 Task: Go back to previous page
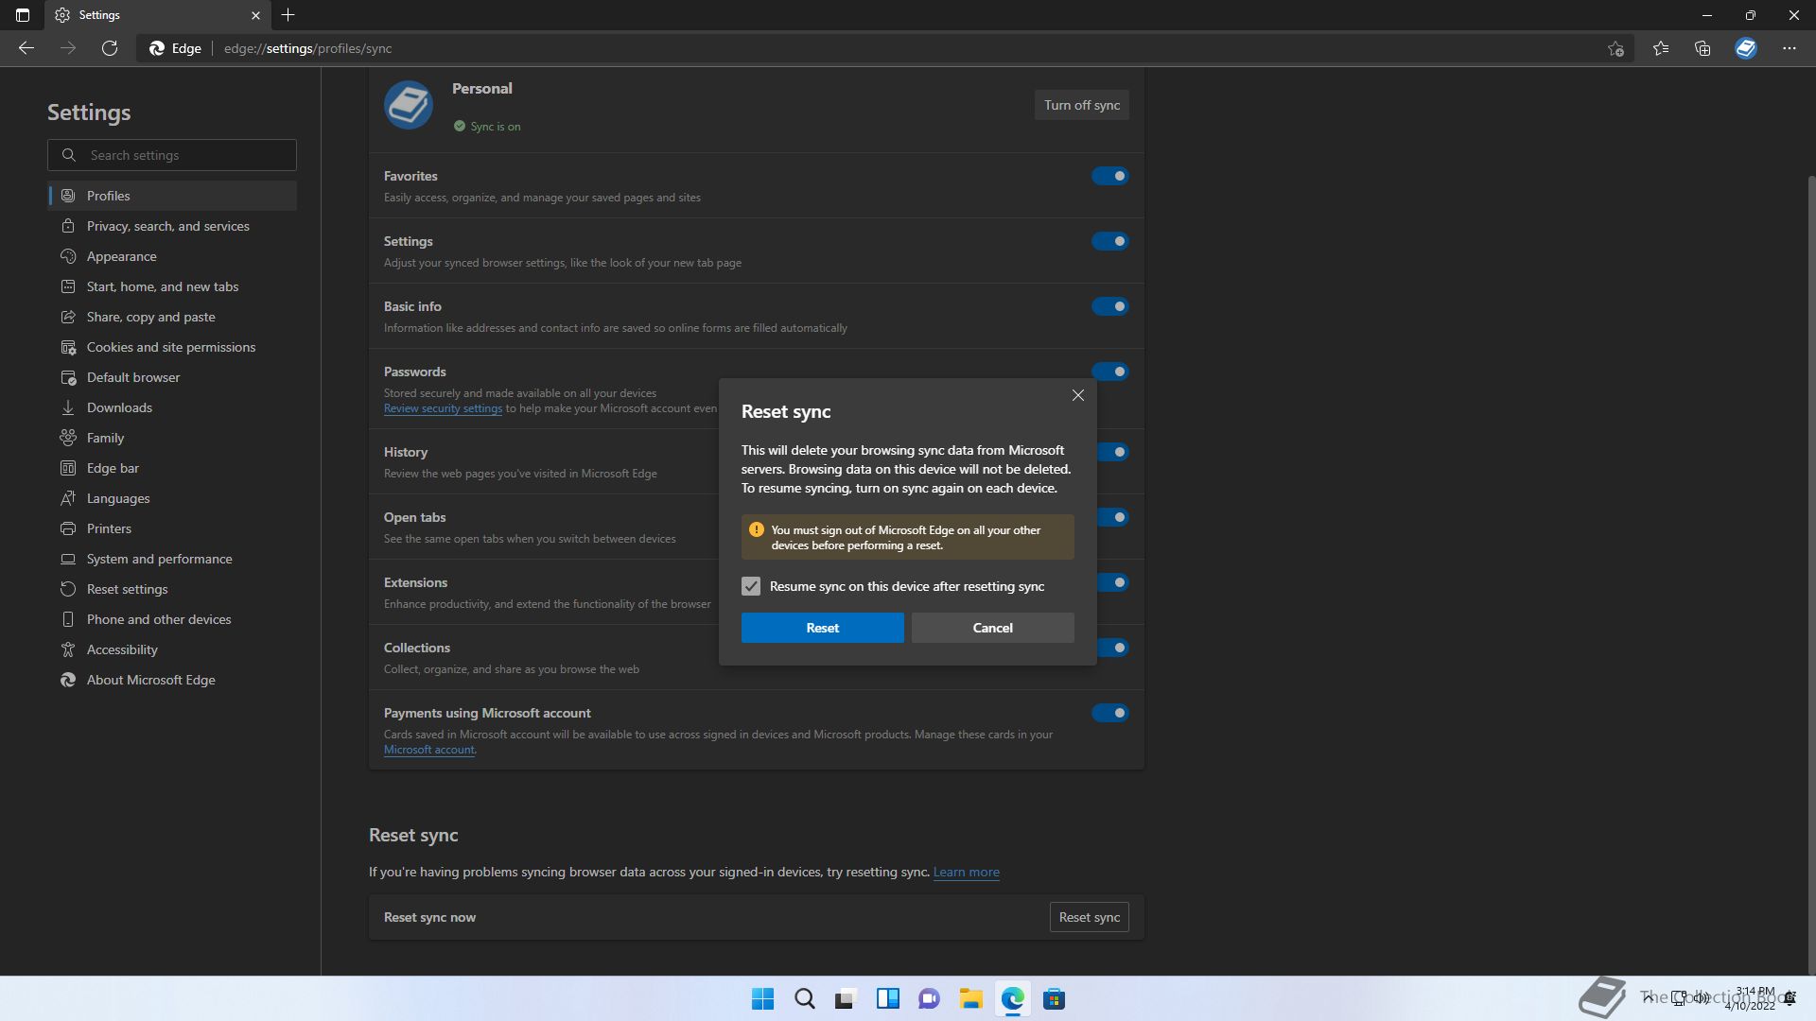pos(26,48)
